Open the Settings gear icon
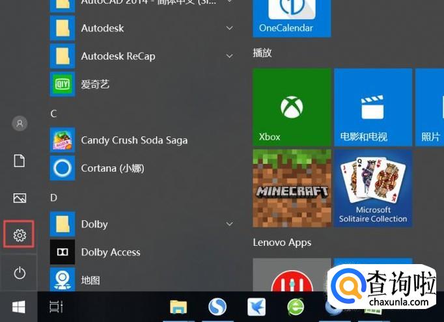Viewport: 444px width, 322px height. pos(20,235)
